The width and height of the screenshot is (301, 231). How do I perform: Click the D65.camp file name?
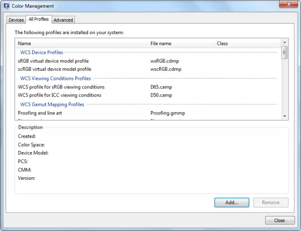[161, 87]
